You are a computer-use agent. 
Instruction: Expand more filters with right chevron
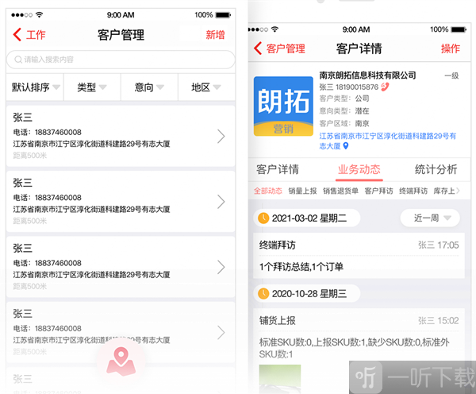[x=458, y=191]
